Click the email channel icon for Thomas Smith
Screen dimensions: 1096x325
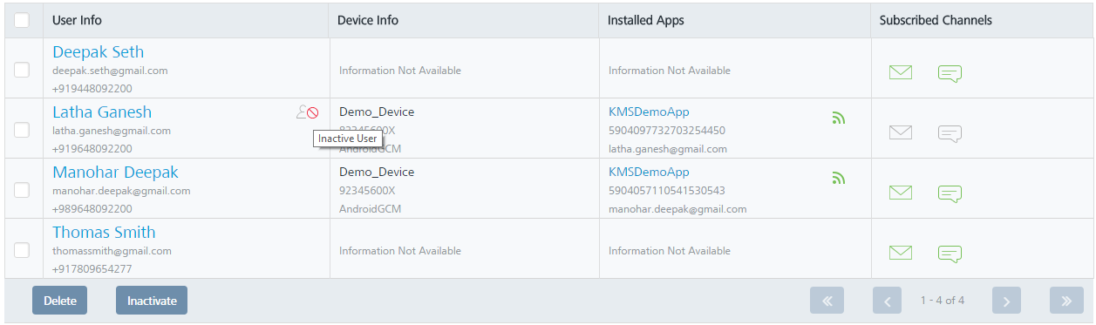click(x=901, y=253)
